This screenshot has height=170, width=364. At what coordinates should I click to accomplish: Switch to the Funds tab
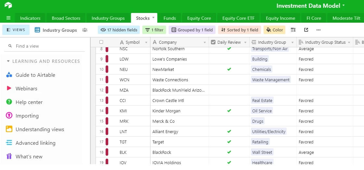[169, 18]
